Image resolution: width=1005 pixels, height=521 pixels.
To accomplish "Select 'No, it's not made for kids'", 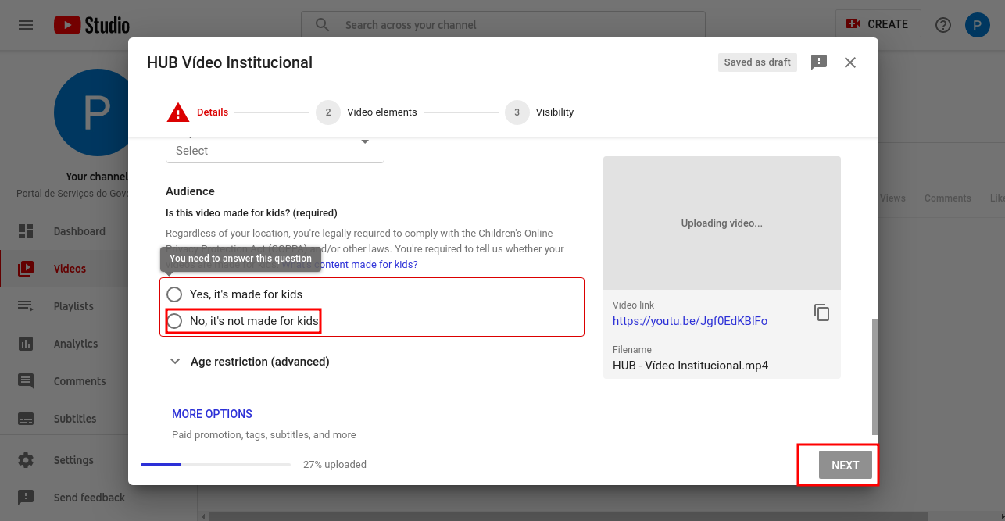I will (175, 321).
